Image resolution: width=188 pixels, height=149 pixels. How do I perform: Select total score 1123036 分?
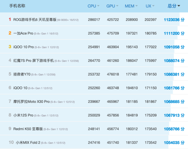click(x=174, y=20)
